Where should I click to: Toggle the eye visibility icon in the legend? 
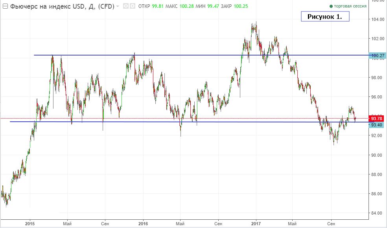tap(125, 6)
